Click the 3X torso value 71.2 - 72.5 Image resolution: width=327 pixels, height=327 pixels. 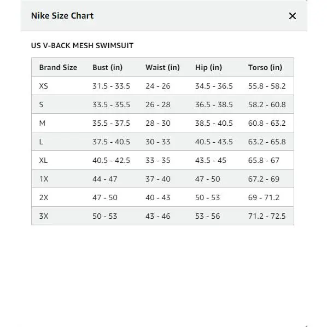(267, 216)
